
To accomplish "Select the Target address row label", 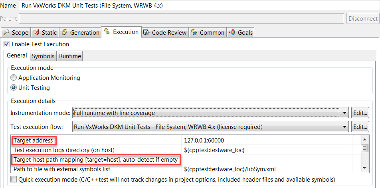I will (x=33, y=140).
